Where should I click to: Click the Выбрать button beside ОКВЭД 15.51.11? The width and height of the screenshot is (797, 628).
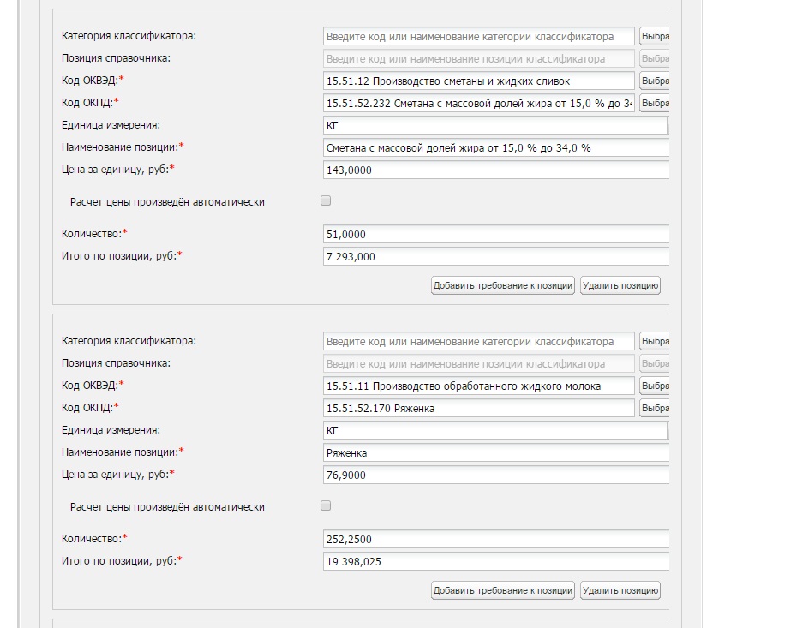point(655,386)
